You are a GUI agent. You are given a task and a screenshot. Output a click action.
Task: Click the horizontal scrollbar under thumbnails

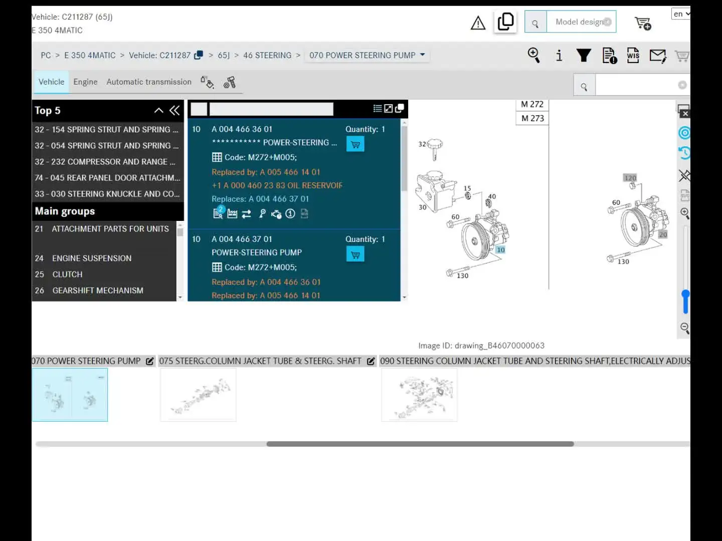coord(420,444)
